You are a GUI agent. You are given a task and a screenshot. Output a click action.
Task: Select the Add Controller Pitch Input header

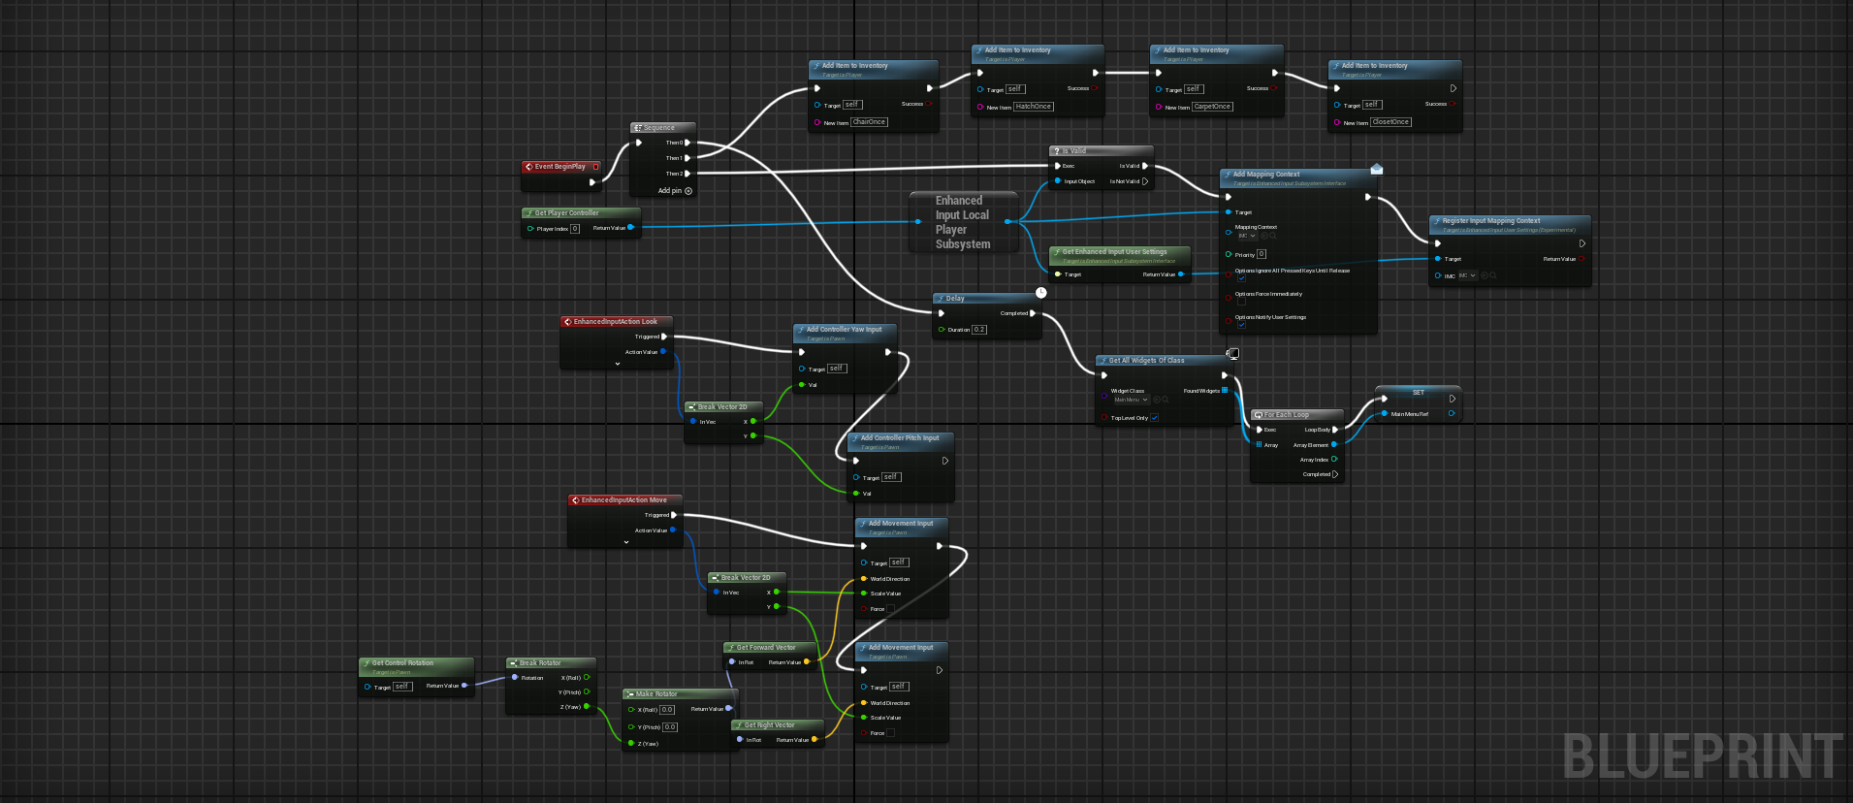pyautogui.click(x=901, y=441)
